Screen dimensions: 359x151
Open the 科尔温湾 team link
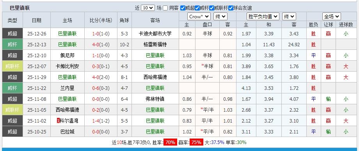69,121
